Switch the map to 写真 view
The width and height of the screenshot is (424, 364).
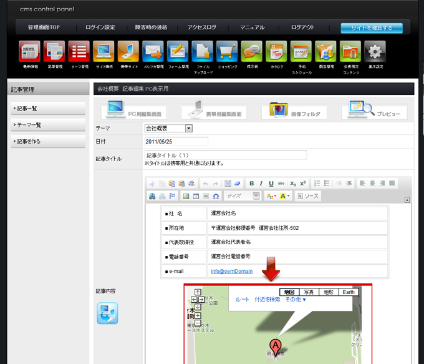point(309,292)
